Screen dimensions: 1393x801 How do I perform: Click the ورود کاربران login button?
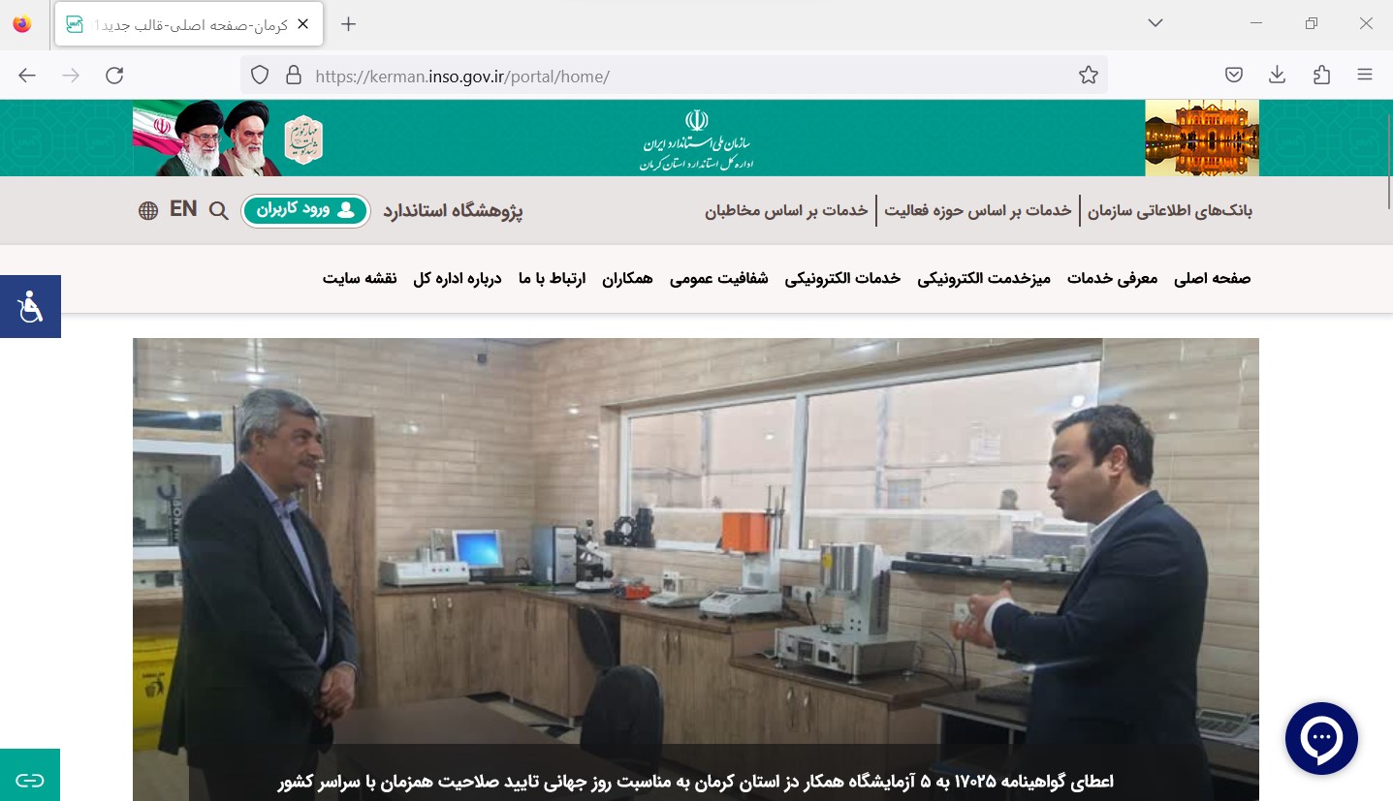click(306, 210)
